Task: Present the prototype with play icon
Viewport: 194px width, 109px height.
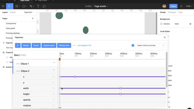Action: pos(181,6)
